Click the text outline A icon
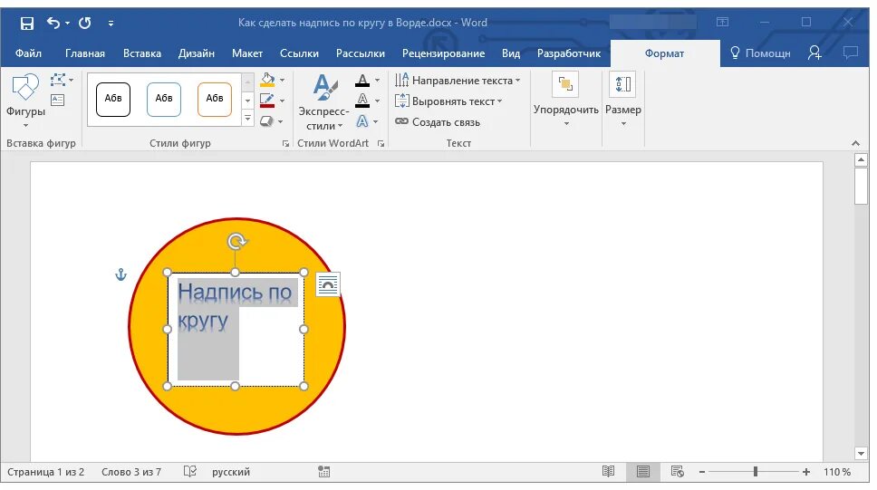 tap(362, 101)
